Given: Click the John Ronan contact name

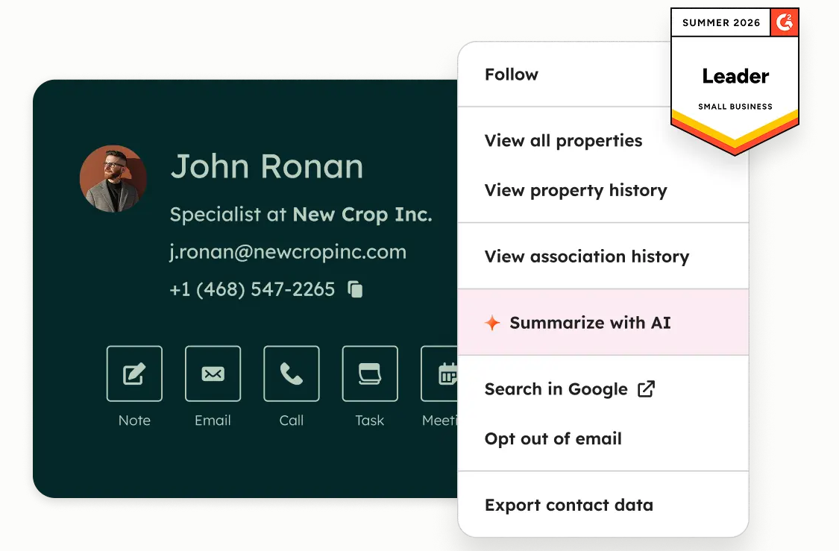Looking at the screenshot, I should [x=267, y=166].
